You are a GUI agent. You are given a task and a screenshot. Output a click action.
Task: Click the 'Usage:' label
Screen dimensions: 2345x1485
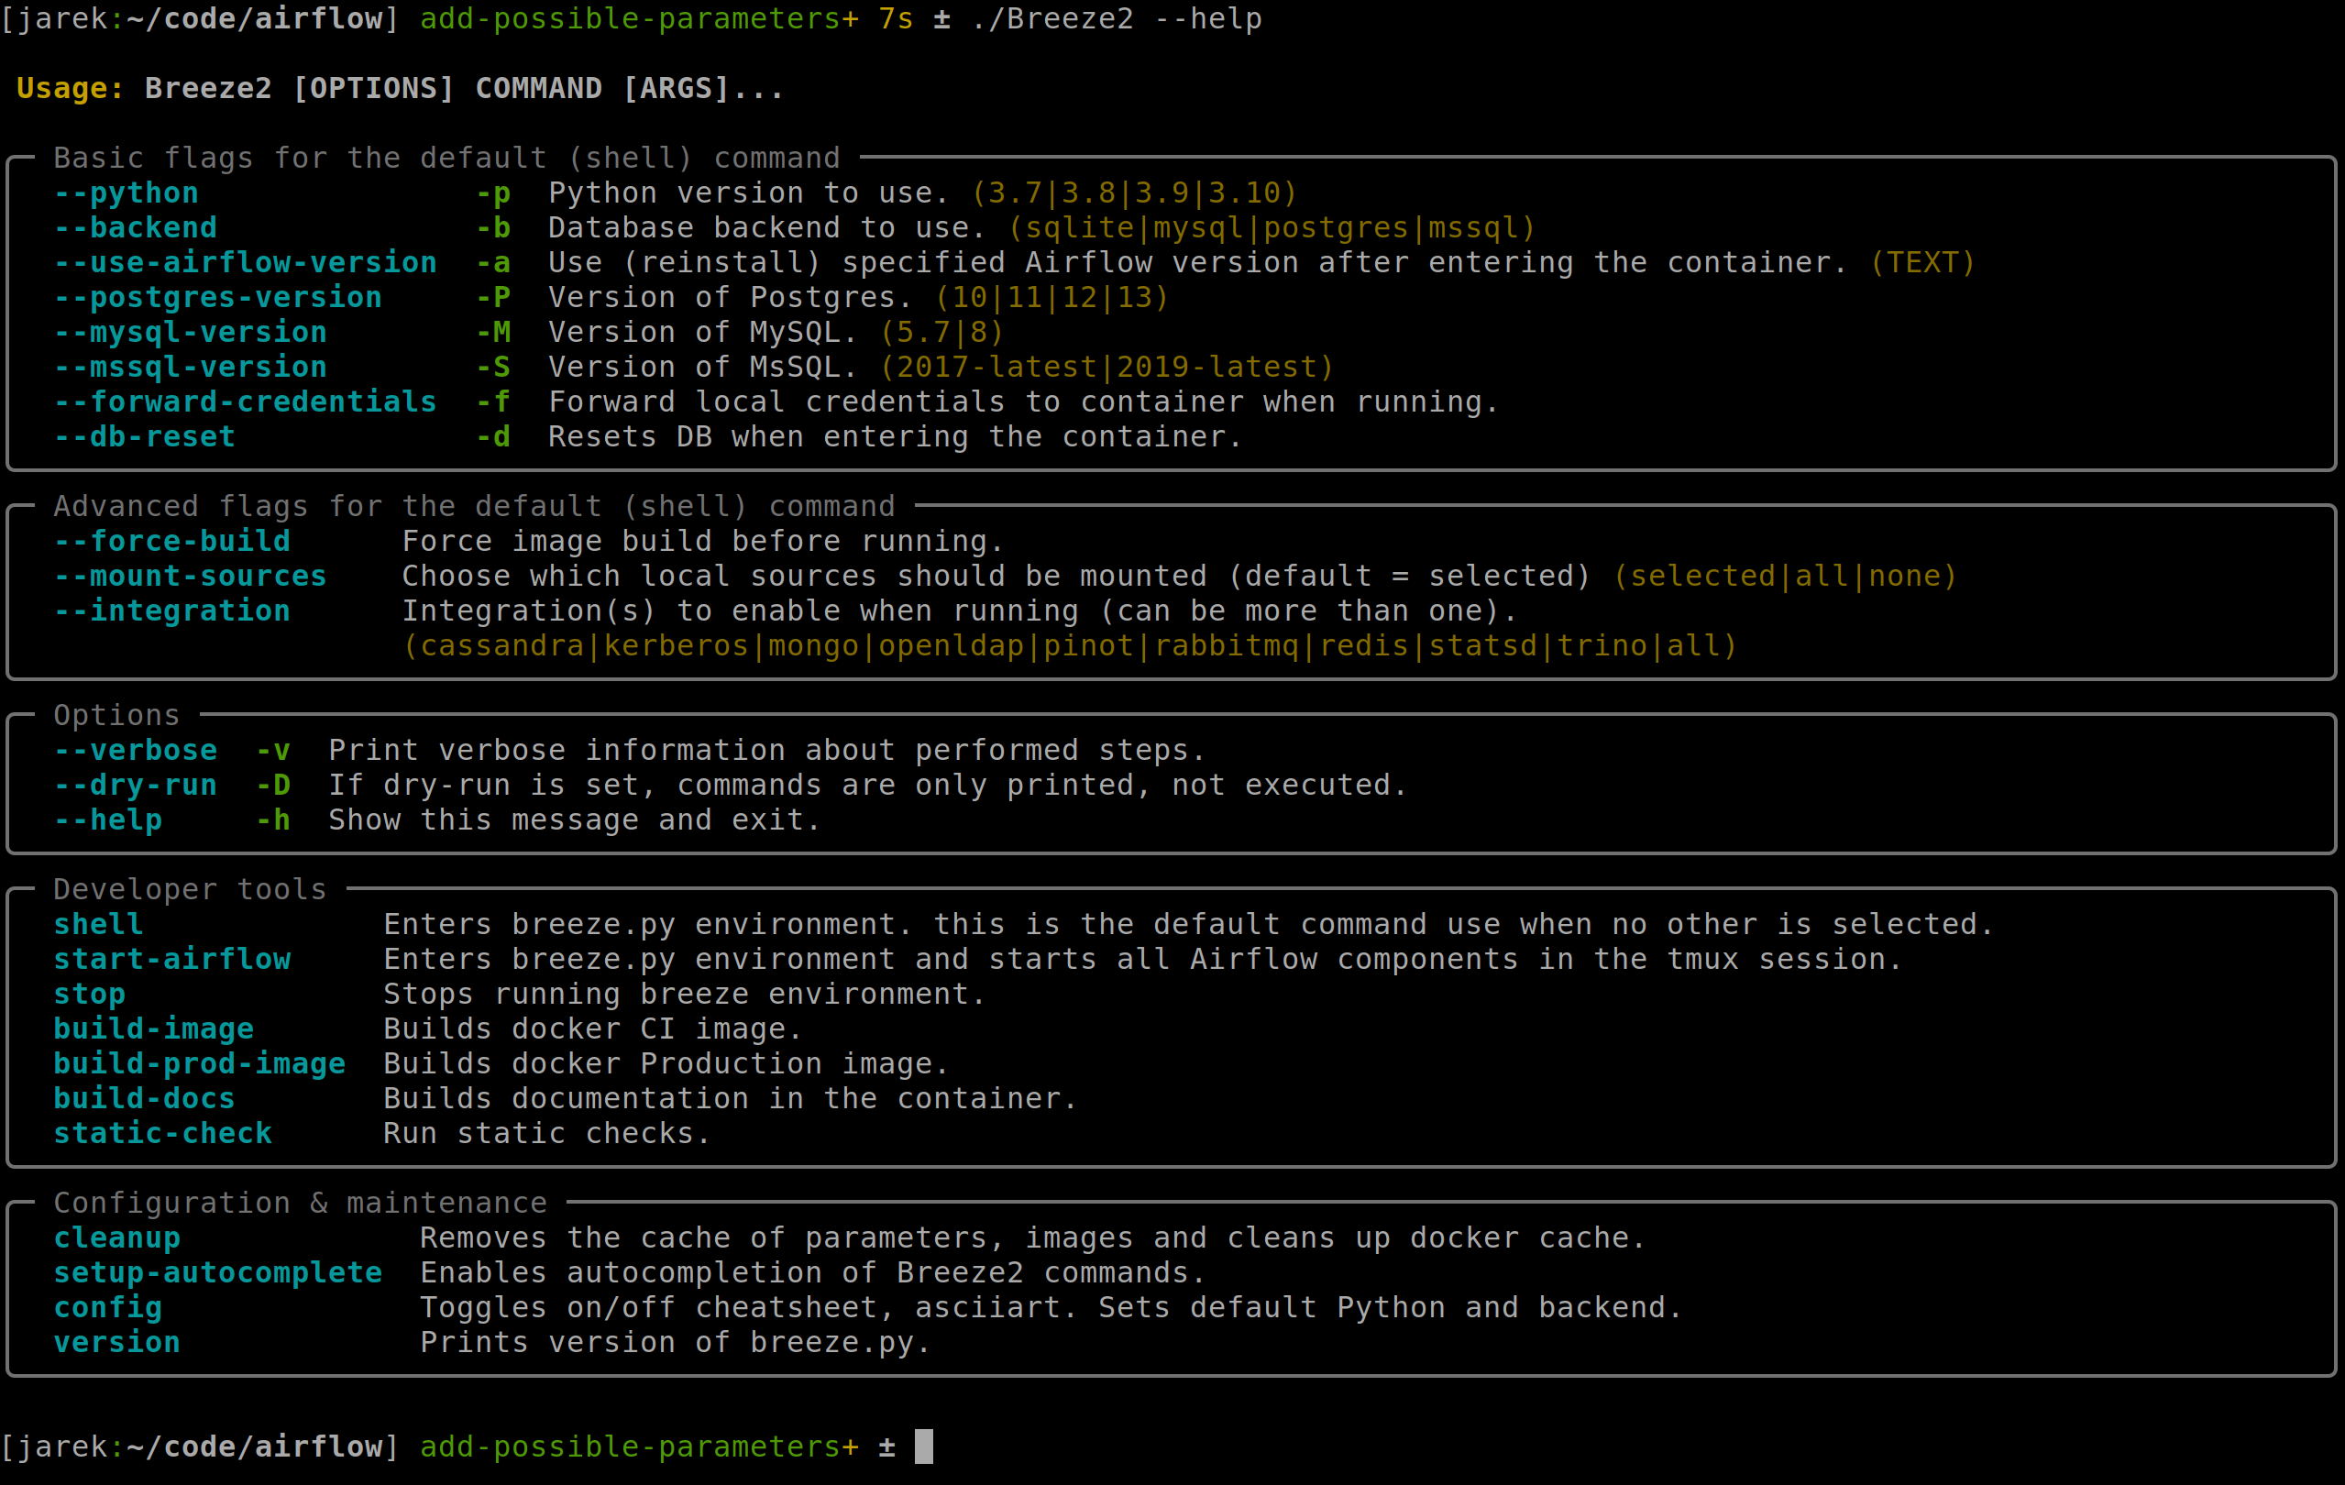tap(70, 89)
